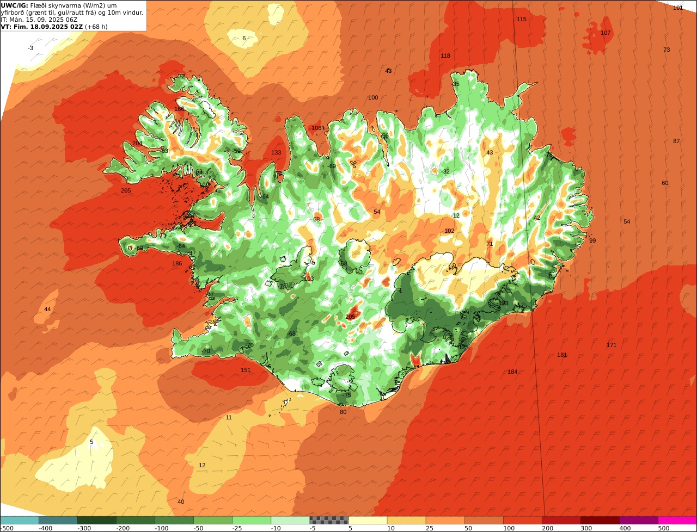The image size is (697, 532).
Task: Click the legend swatch between 25 and 50
Action: click(x=445, y=520)
